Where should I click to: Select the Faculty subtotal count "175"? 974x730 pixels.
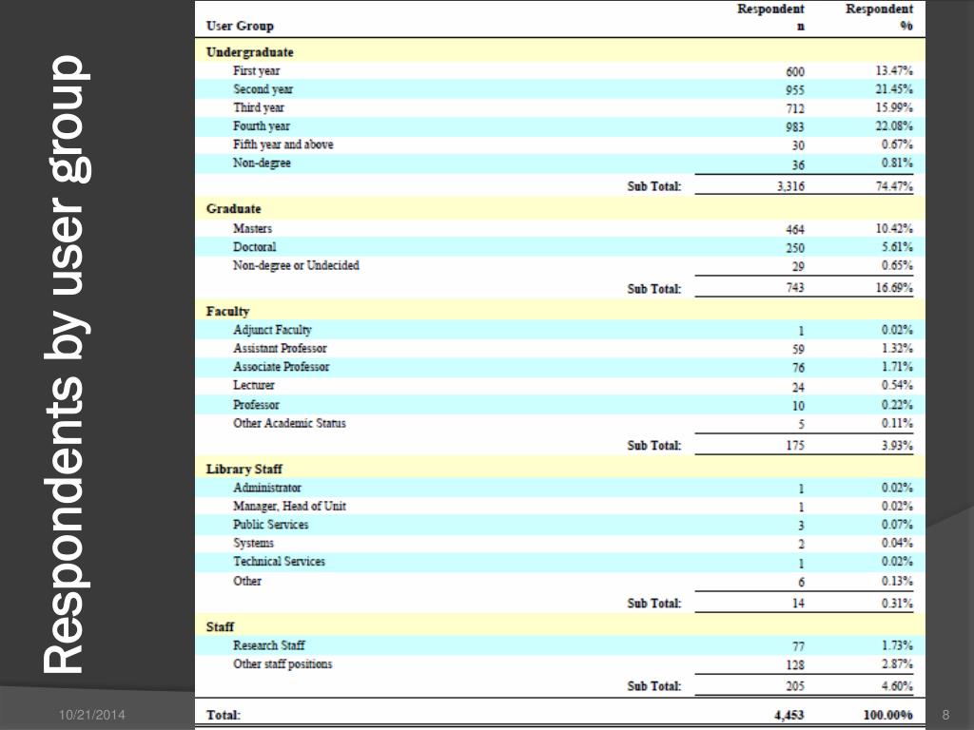click(x=795, y=446)
